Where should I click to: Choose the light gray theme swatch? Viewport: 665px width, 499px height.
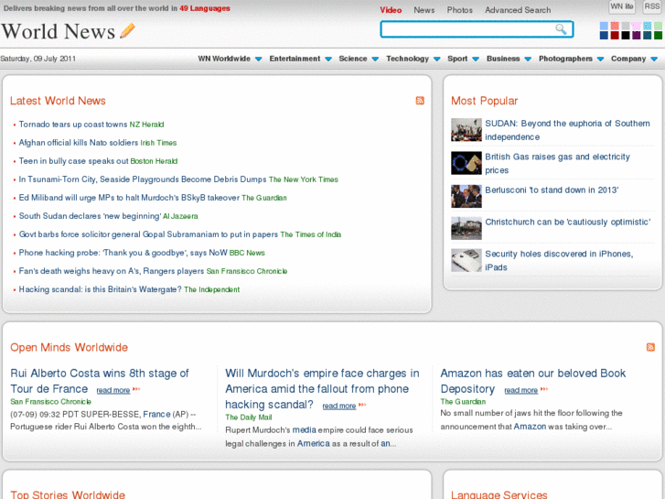tap(626, 27)
